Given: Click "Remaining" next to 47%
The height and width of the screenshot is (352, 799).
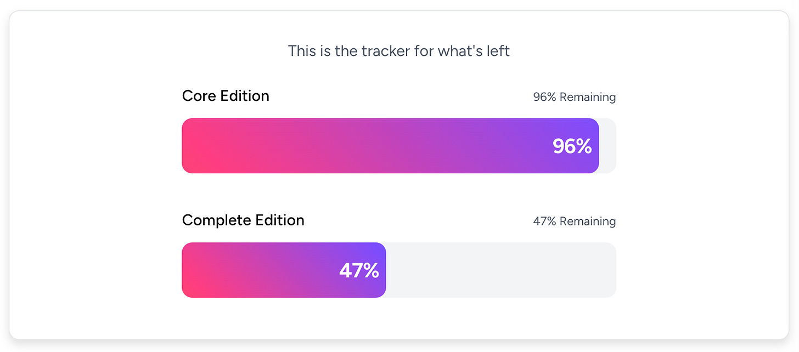Looking at the screenshot, I should coord(587,222).
